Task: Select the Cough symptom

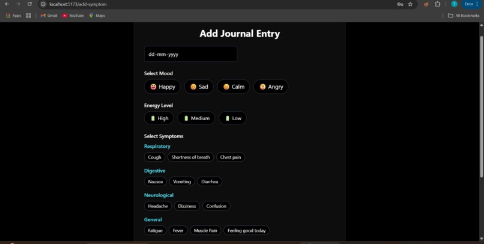Action: (155, 157)
